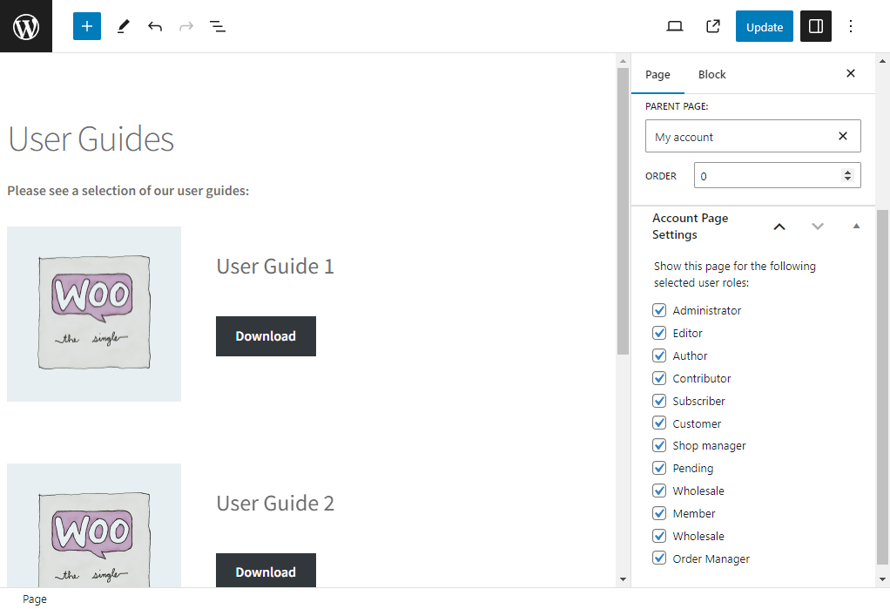Screen dimensions: 890x609
Task: Open the block inserter
Action: [86, 26]
